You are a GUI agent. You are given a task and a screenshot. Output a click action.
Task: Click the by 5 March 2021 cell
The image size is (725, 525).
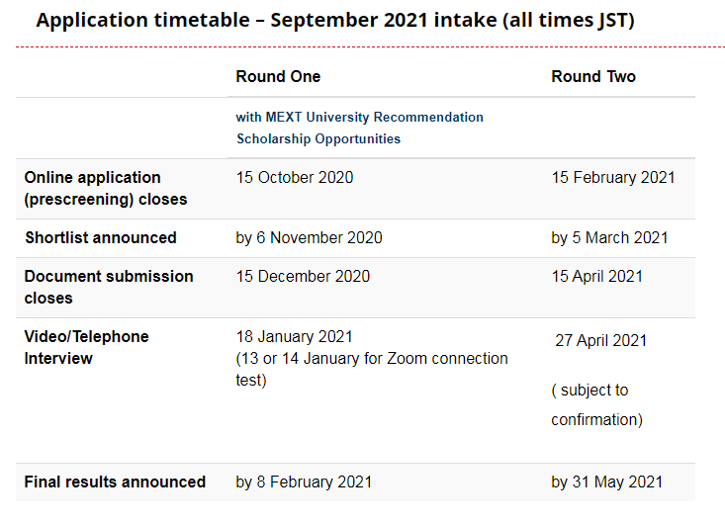(x=609, y=237)
